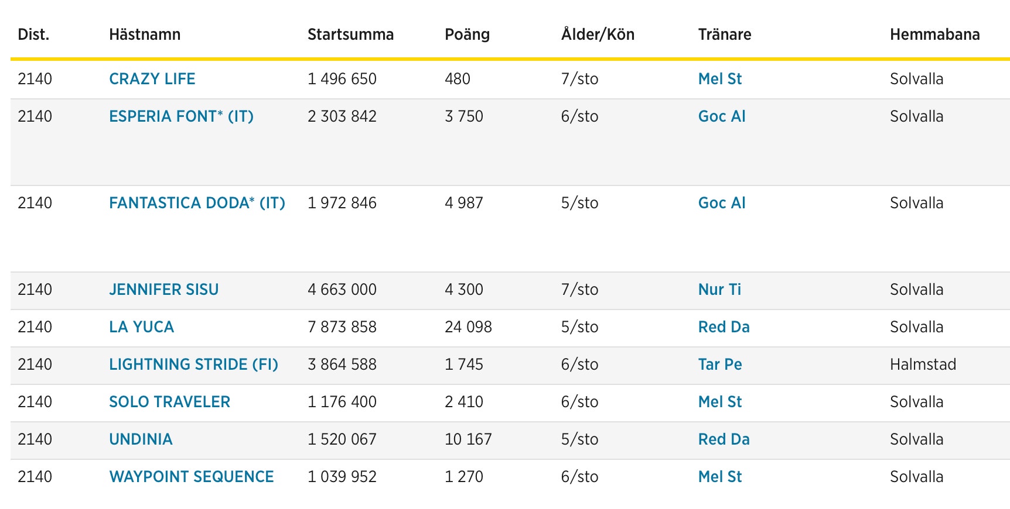This screenshot has width=1010, height=509.
Task: Open the LA YUCA horse link
Action: (141, 327)
